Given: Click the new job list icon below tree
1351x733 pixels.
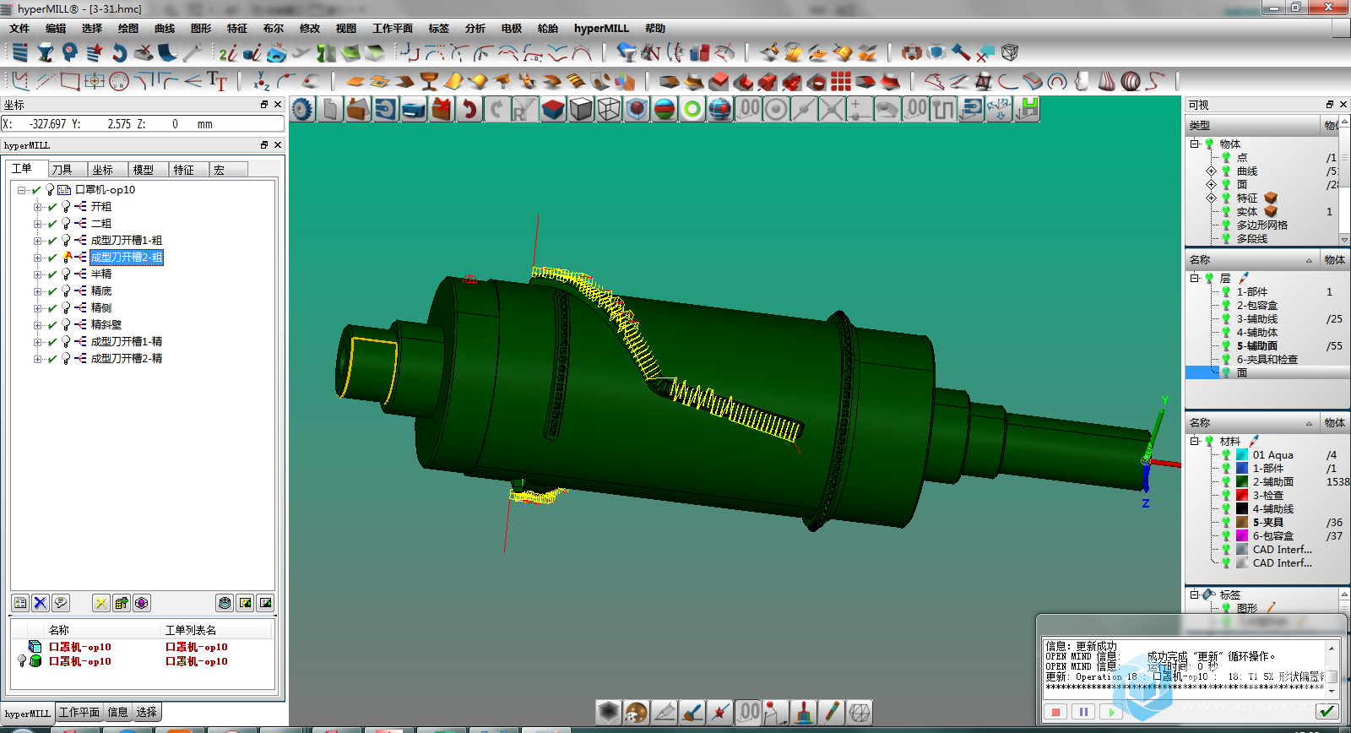Looking at the screenshot, I should point(20,603).
